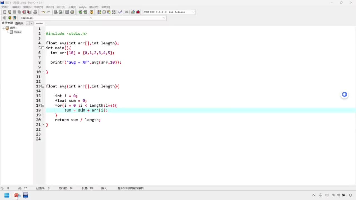Open the 编辑[E] menu
This screenshot has width=356, height=200.
coord(16,7)
